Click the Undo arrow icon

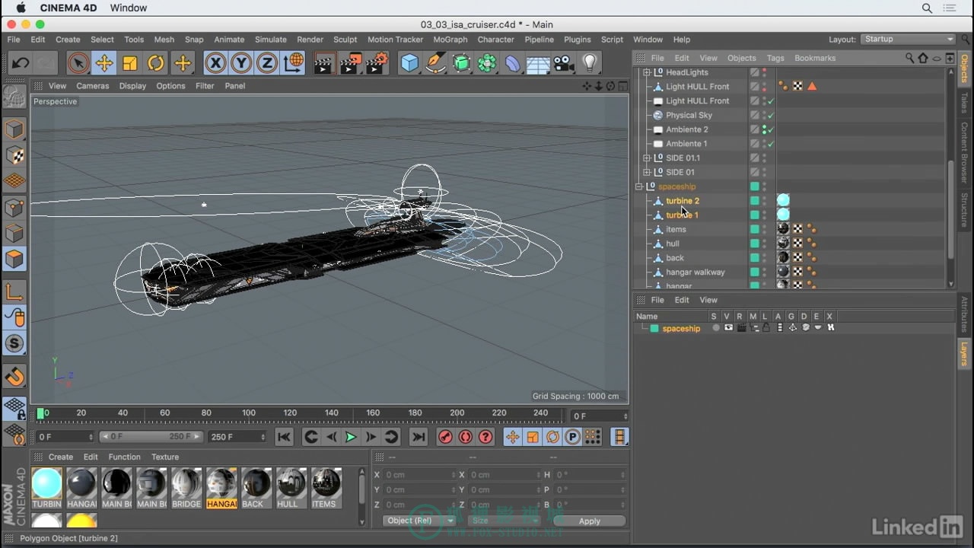(21, 63)
